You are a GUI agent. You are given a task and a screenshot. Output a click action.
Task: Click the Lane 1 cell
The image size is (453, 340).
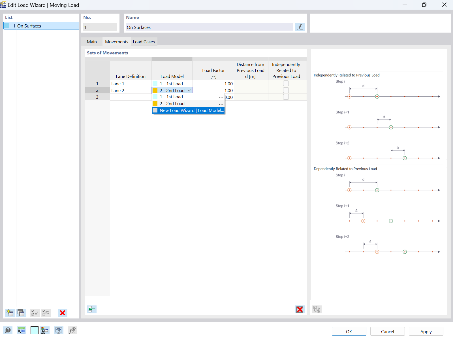131,84
